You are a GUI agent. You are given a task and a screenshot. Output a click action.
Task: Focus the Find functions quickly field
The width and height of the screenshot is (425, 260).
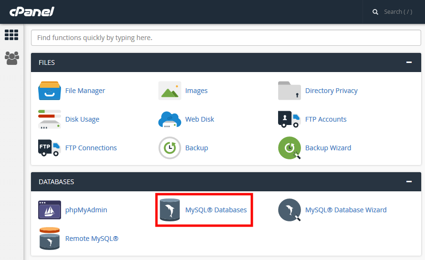[x=226, y=38]
